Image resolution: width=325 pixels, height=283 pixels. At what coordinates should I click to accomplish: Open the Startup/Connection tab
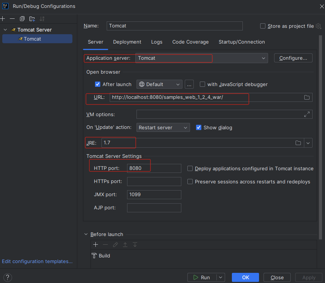(242, 42)
